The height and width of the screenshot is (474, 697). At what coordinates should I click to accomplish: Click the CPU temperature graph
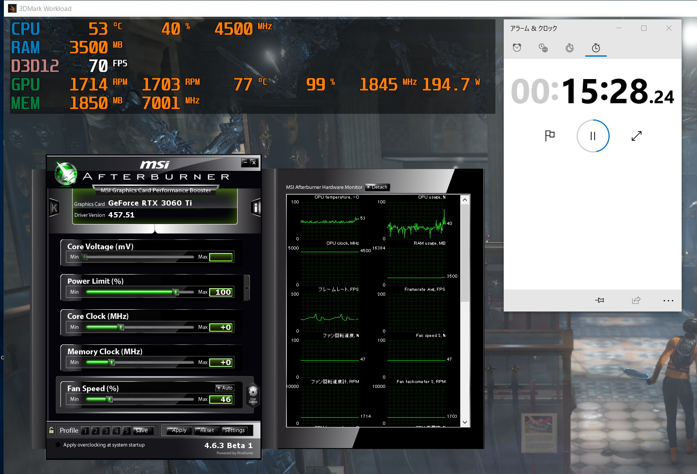[x=330, y=220]
